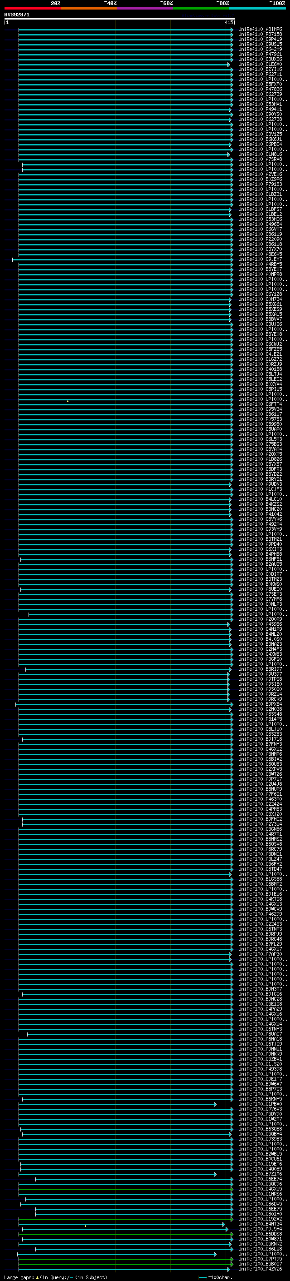The image size is (290, 1281).
Task: Select hit label UniRef100_P51405
Action: point(260,718)
